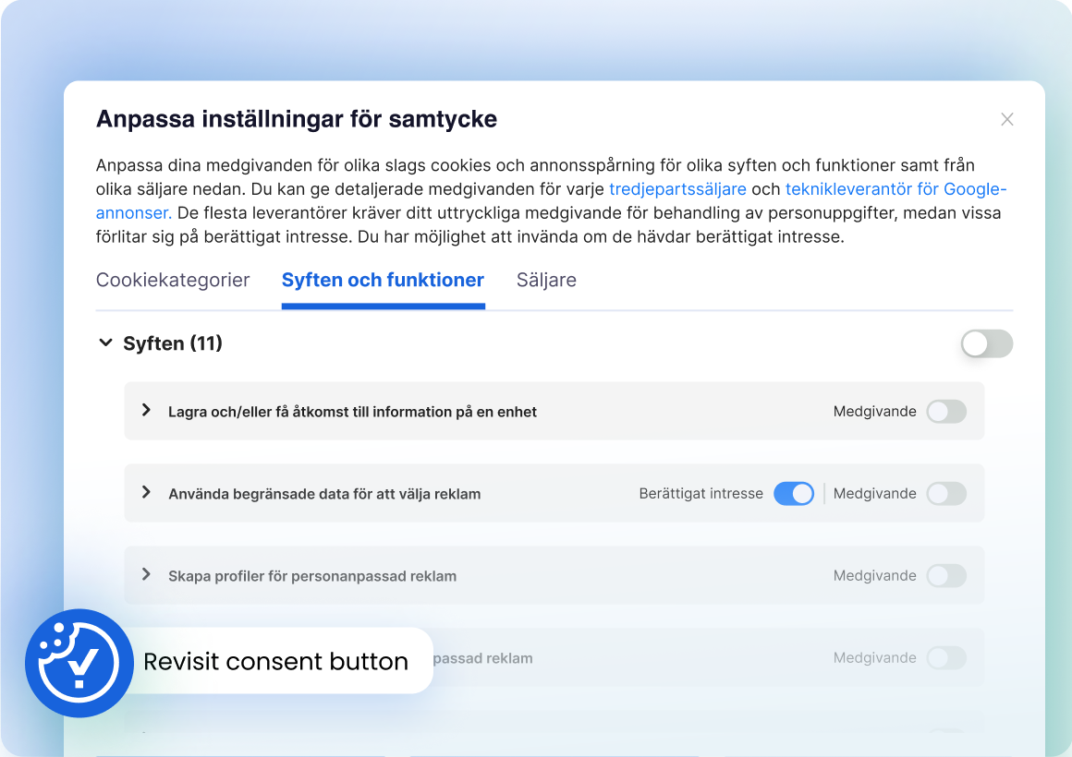Collapse the Syften (11) section chevron
Image resolution: width=1072 pixels, height=757 pixels.
tap(104, 343)
